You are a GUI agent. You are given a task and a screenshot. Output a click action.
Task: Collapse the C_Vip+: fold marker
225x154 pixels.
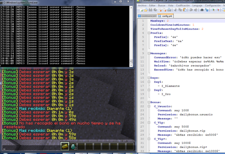tap(149, 139)
